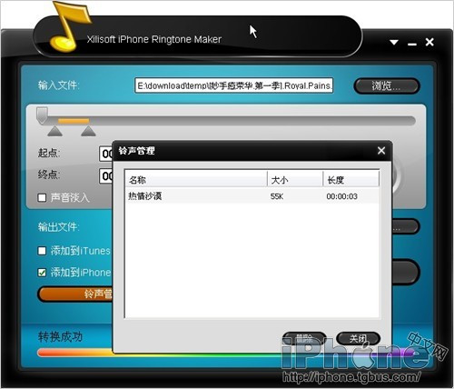Image resolution: width=454 pixels, height=389 pixels.
Task: Click the orange selected range on timeline
Action: click(x=74, y=121)
